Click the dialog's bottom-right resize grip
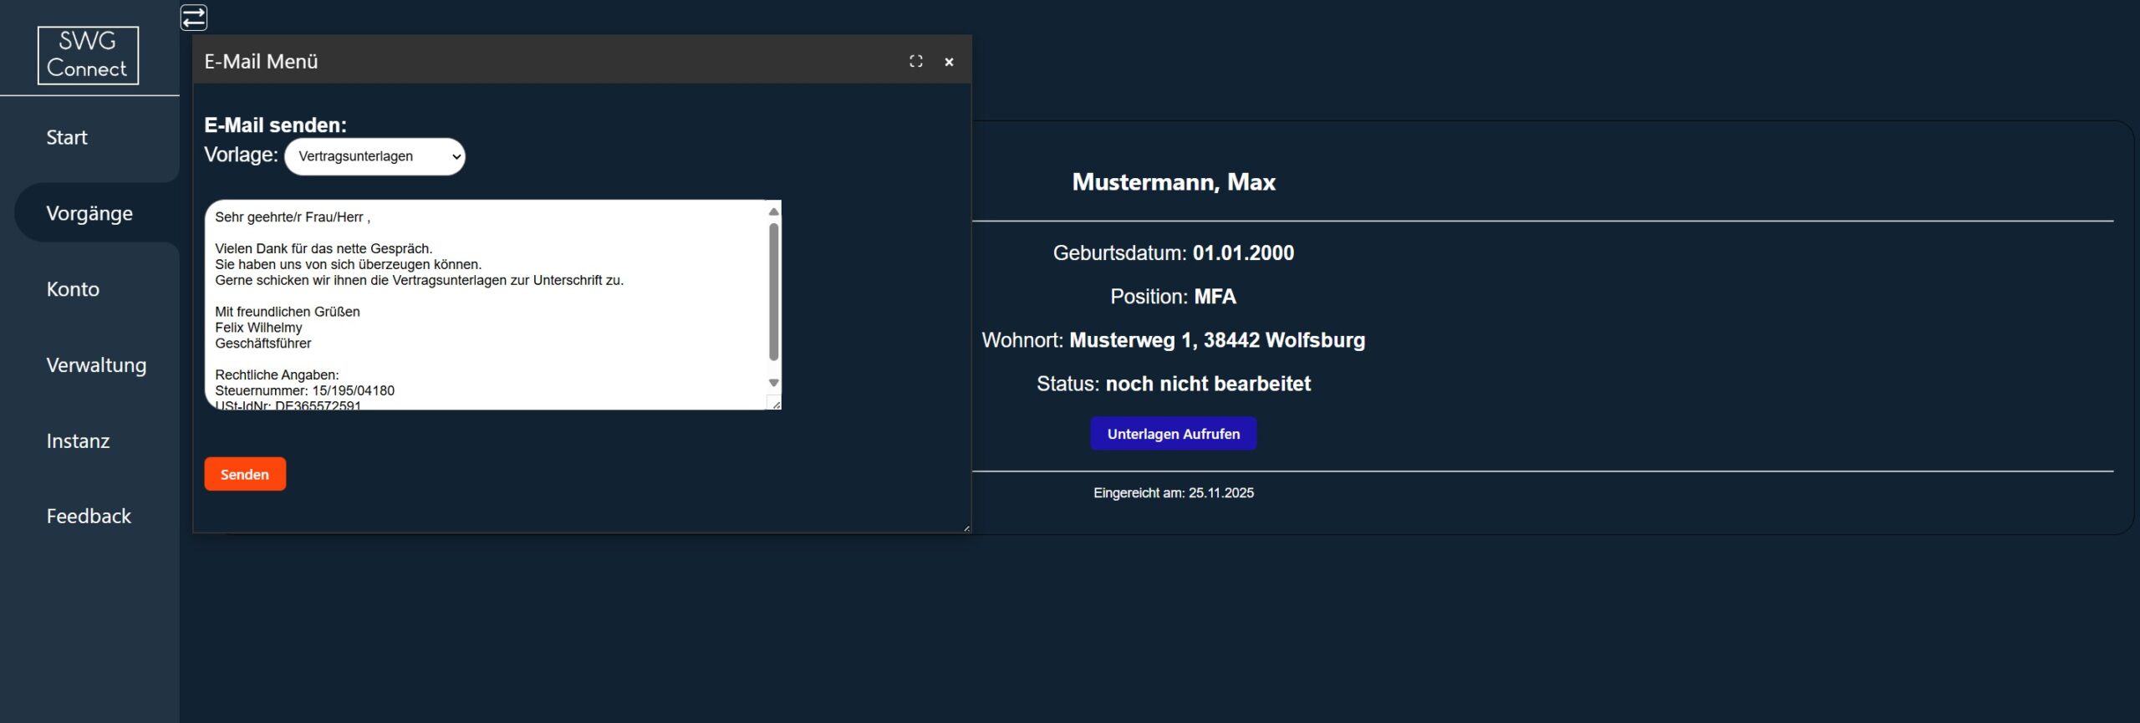This screenshot has height=723, width=2140. tap(966, 528)
